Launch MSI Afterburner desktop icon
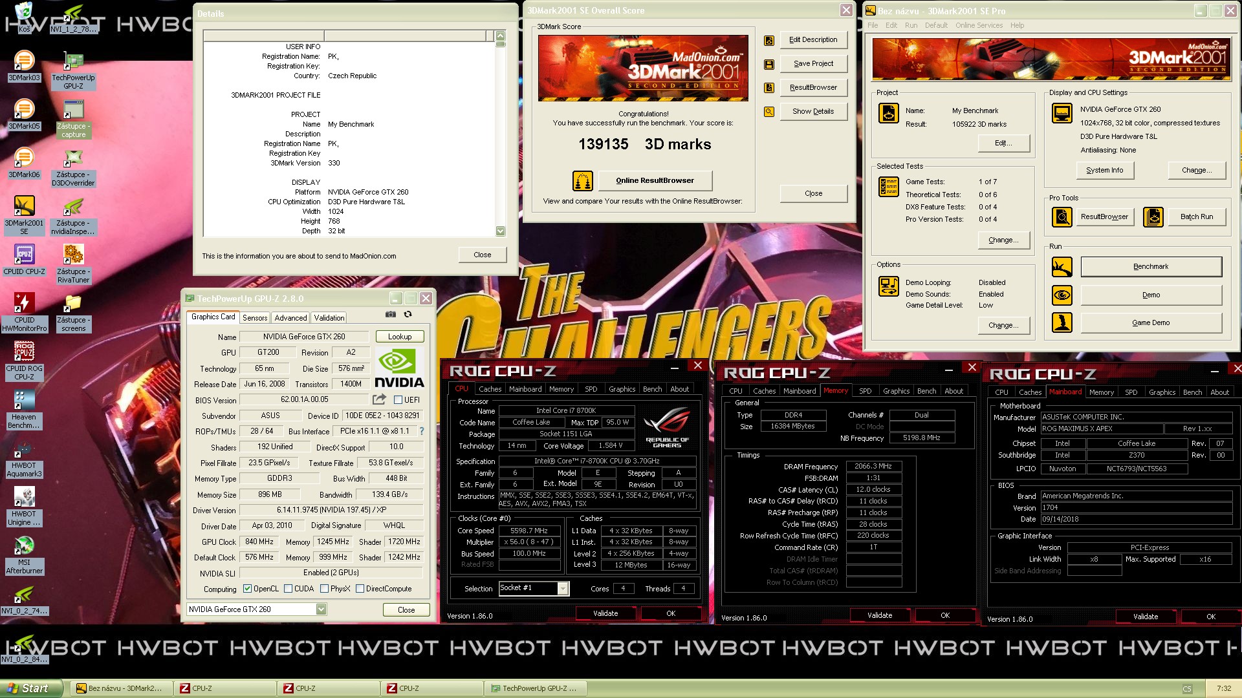 click(24, 555)
